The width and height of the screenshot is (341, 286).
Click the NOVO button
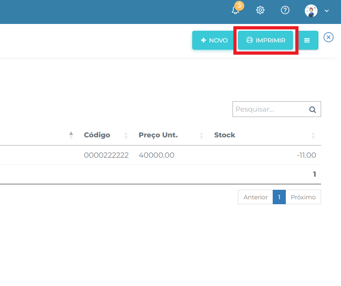214,40
